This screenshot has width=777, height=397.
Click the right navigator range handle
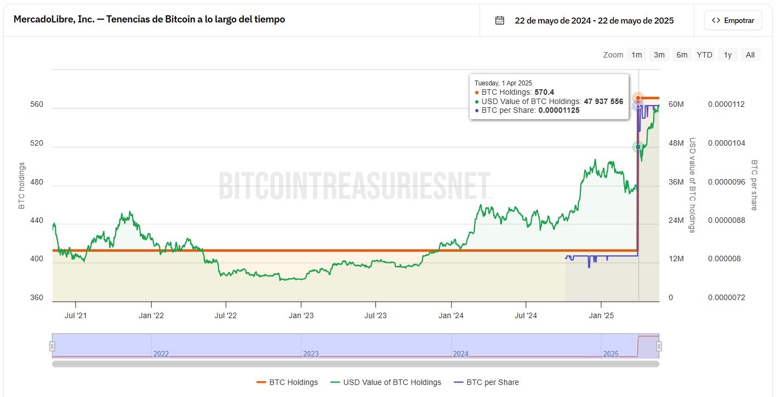(x=659, y=346)
